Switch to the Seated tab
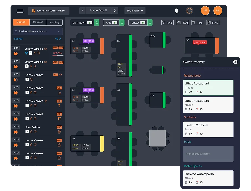The height and width of the screenshot is (191, 251). click(x=21, y=22)
